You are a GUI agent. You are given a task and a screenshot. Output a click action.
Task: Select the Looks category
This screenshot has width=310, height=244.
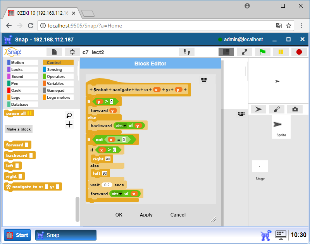22,69
